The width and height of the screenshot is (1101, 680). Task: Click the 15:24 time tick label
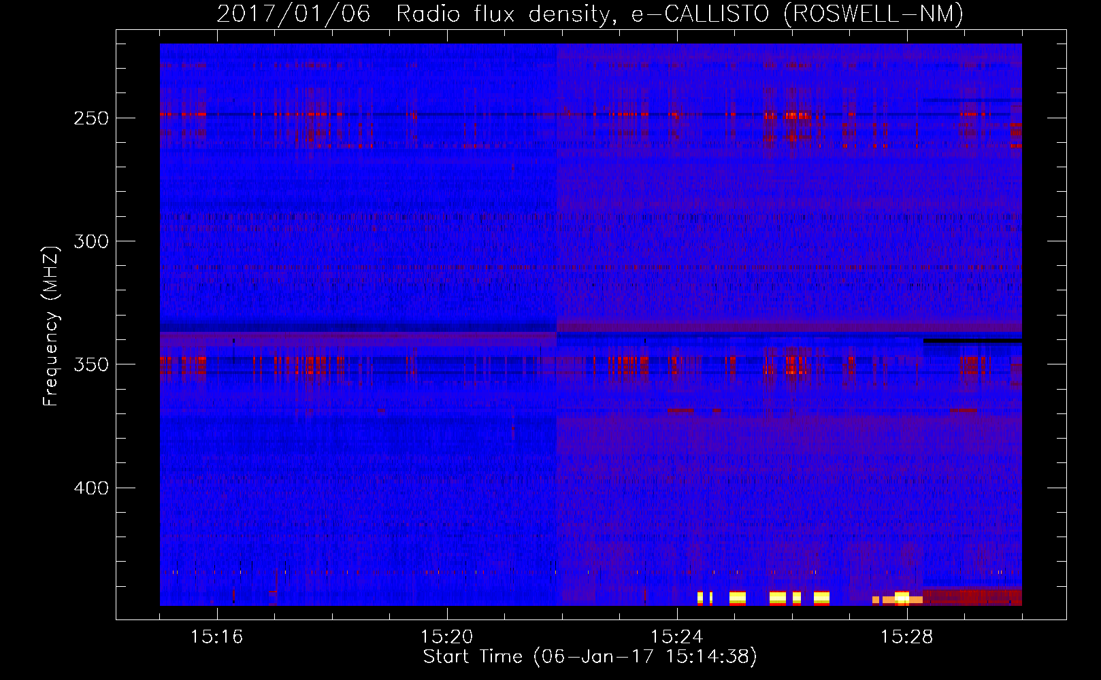(676, 636)
